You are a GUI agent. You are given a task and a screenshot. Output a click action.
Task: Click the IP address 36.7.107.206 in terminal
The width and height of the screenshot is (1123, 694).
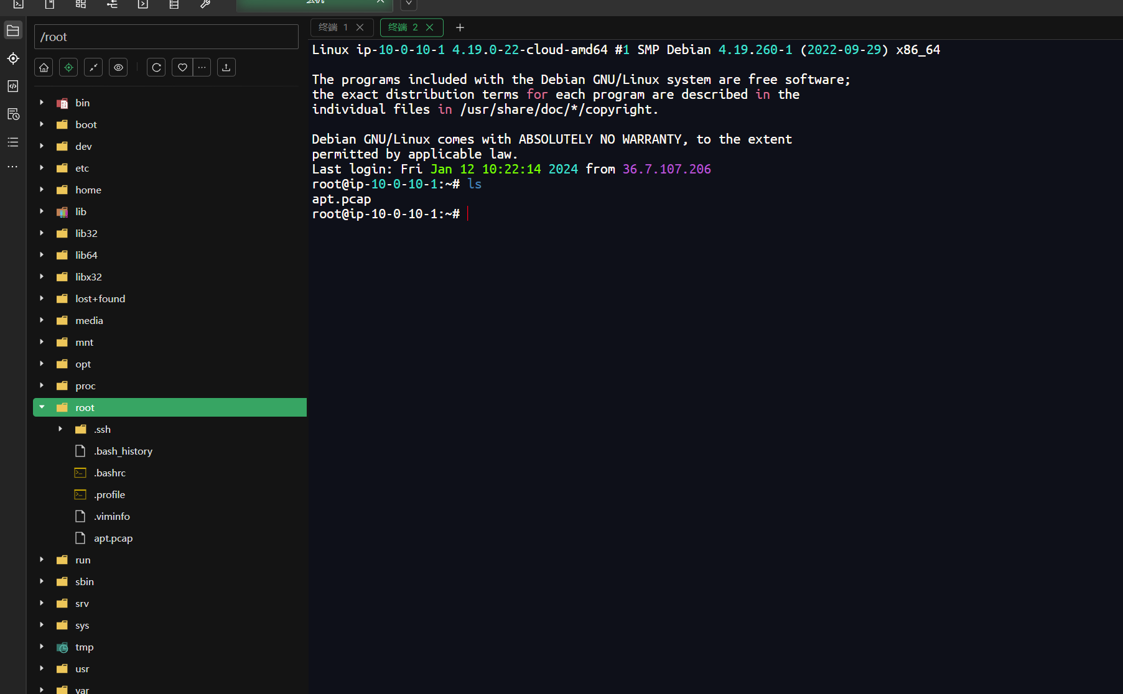point(666,169)
